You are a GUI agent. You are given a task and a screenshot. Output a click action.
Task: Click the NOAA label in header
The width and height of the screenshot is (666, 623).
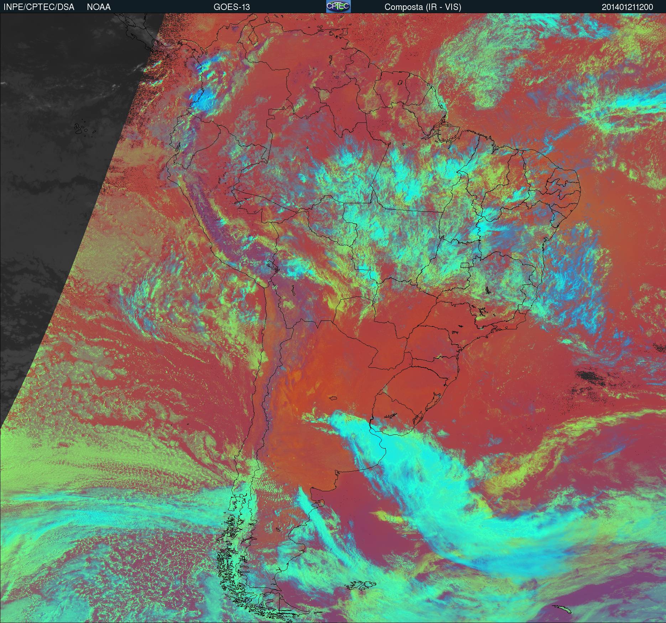(99, 7)
